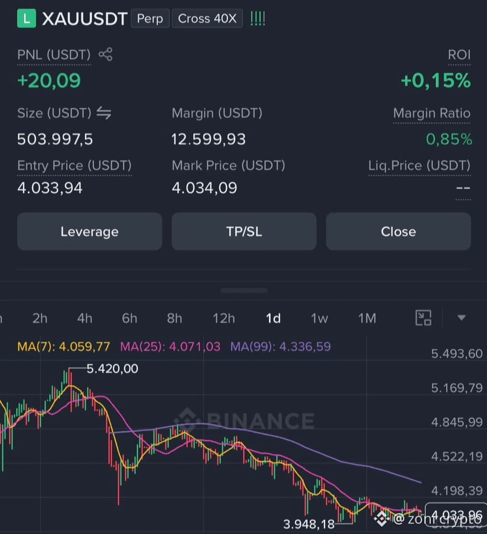Select the 8h timeframe tab
Viewport: 487px width, 534px height.
point(174,318)
